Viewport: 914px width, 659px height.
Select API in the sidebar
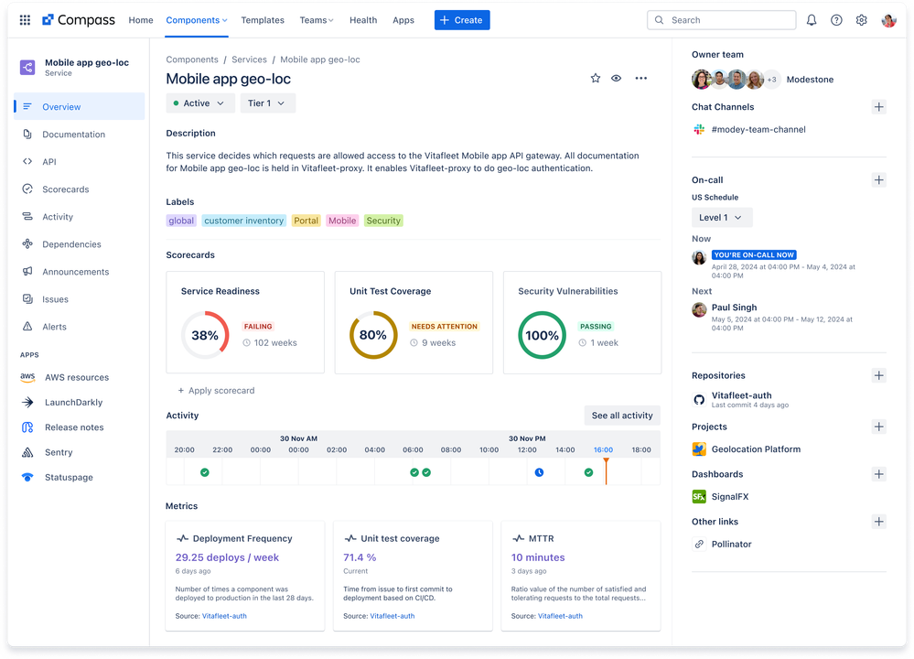coord(80,161)
